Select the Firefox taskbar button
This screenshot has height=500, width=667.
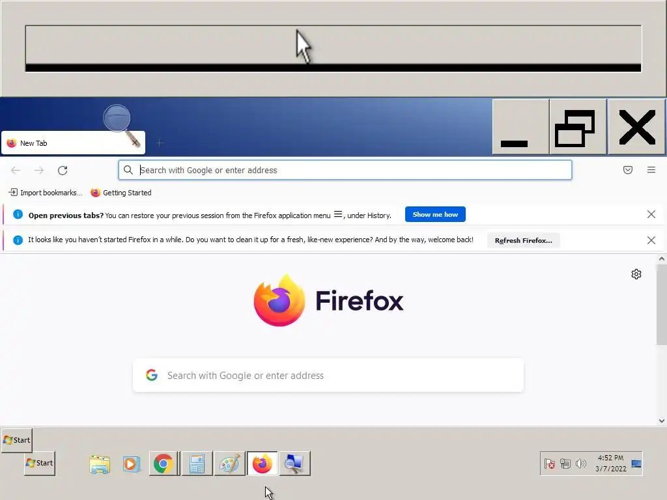[262, 464]
